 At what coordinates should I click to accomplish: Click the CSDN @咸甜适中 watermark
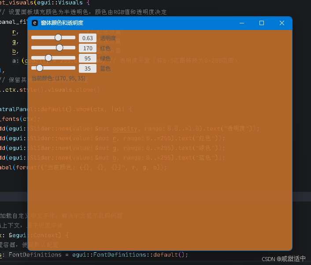[x=283, y=259]
